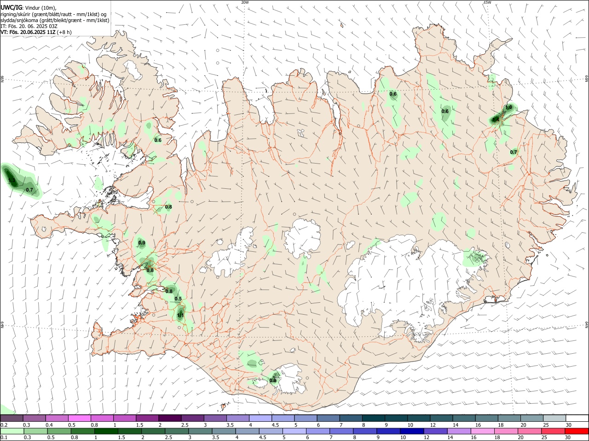Viewport: 589px width, 441px height.
Task: Click the "20W" longitude label
Action: tap(245, 2)
